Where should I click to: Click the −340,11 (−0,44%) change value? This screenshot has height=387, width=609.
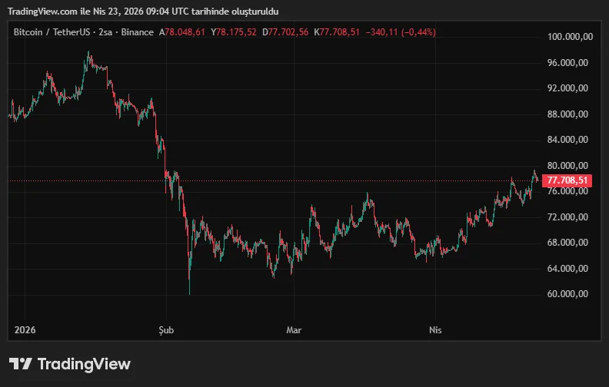tap(401, 32)
